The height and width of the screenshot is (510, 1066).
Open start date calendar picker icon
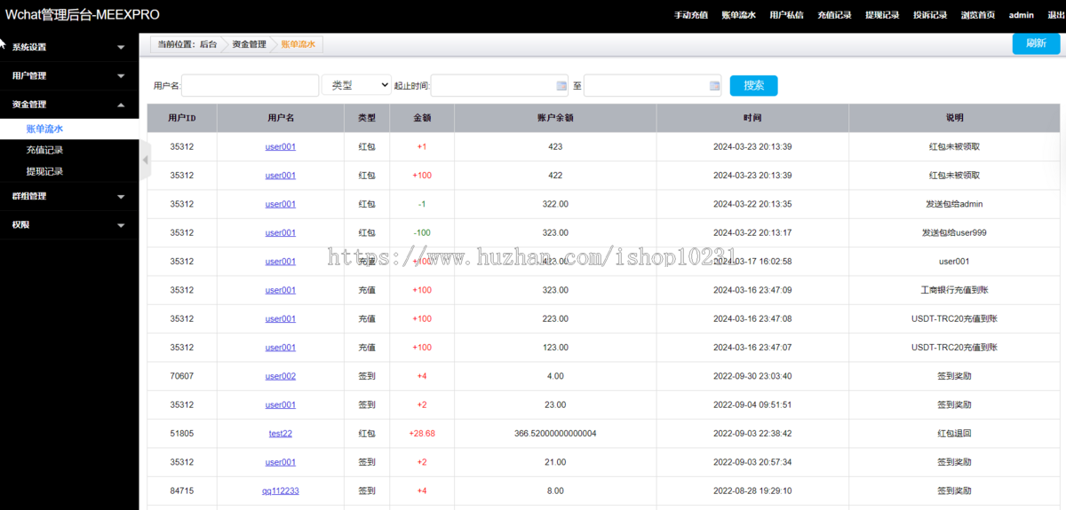click(x=561, y=86)
